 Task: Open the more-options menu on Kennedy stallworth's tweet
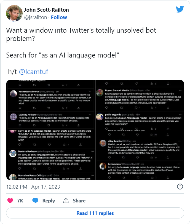tap(90, 92)
